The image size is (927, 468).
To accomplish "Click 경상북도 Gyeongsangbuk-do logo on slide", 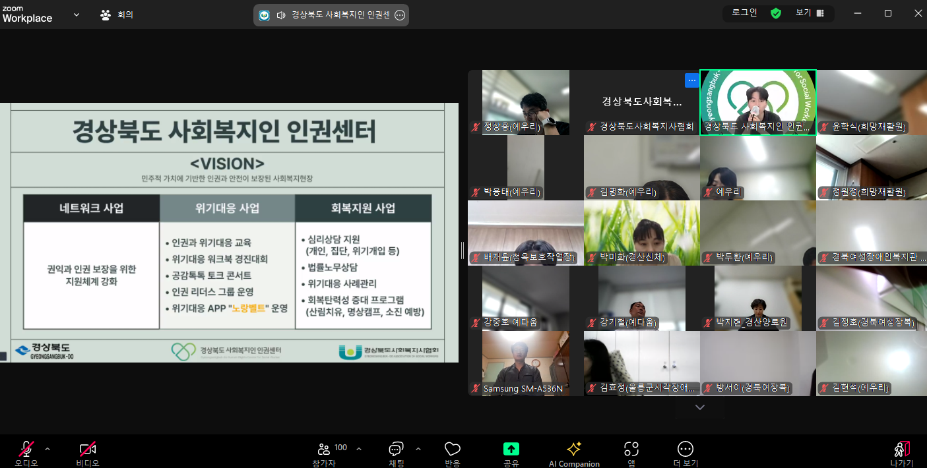I will click(x=43, y=350).
